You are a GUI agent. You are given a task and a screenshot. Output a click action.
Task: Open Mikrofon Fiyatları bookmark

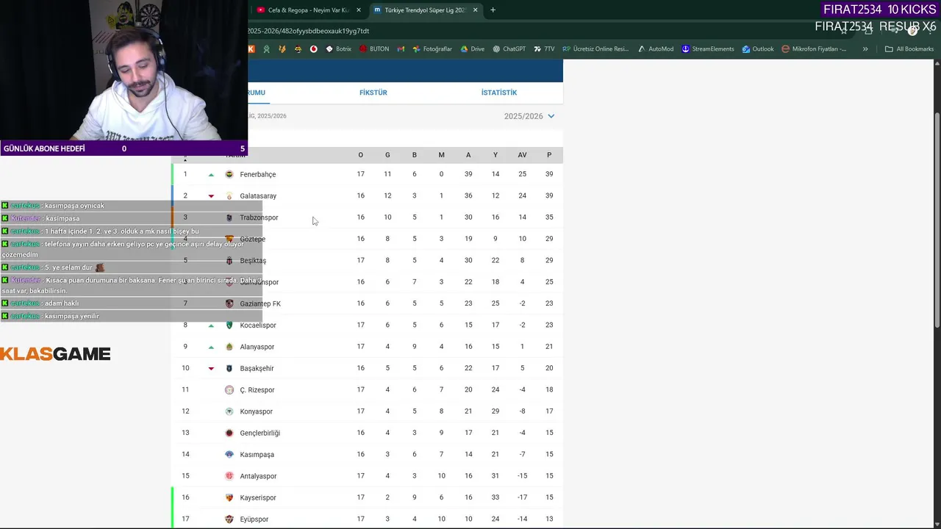coord(814,49)
